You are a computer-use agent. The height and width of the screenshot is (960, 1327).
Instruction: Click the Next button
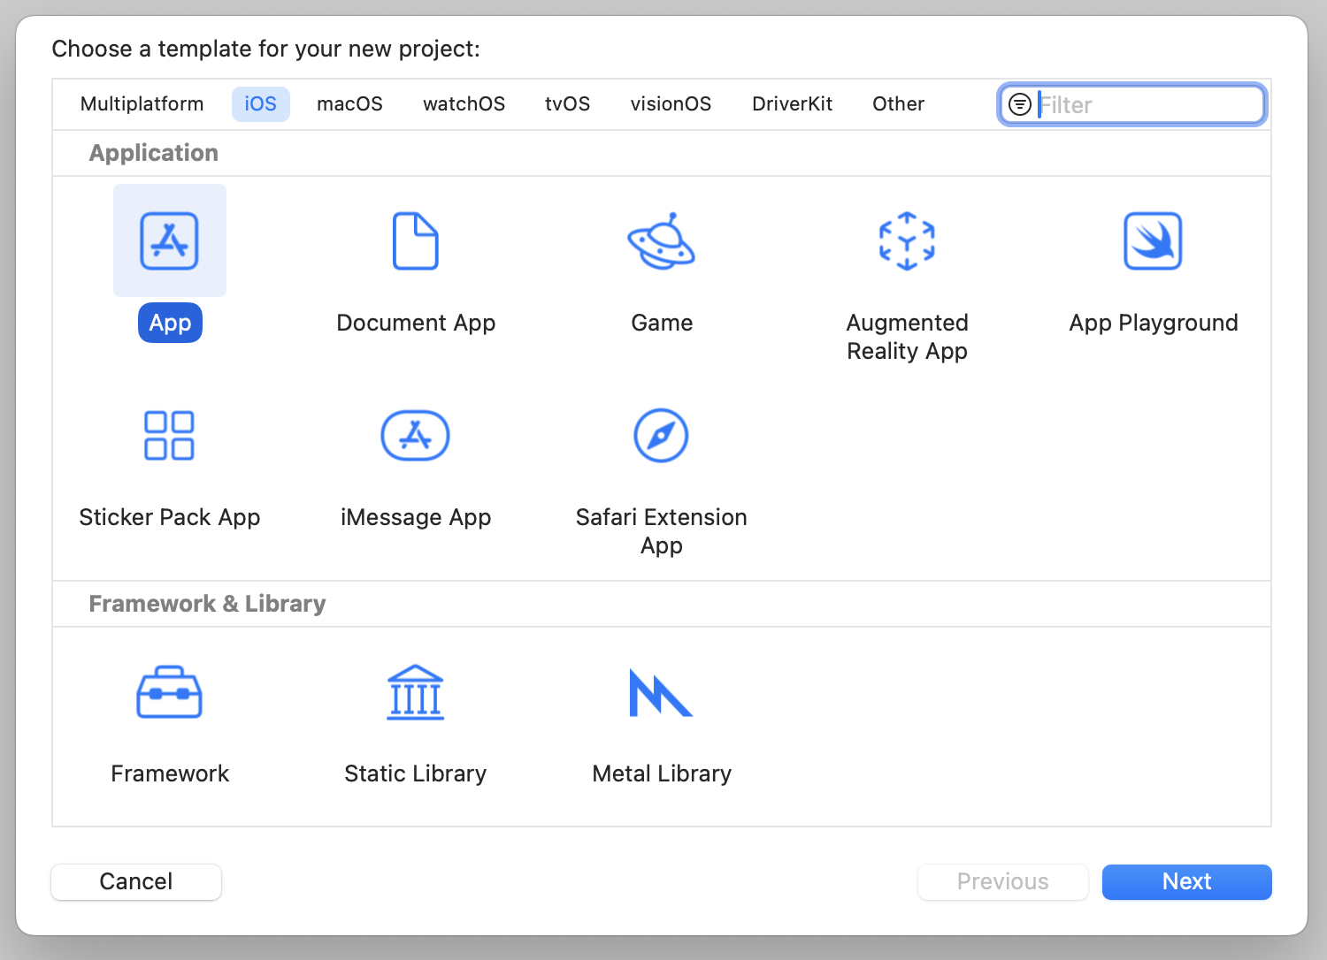[x=1186, y=881]
